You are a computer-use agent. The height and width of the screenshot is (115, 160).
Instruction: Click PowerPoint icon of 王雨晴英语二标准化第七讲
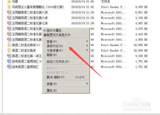coord(9,23)
